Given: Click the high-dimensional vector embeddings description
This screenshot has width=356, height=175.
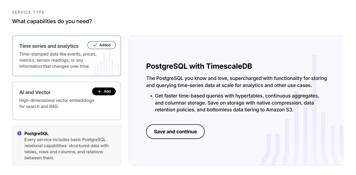Looking at the screenshot, I should (x=57, y=103).
